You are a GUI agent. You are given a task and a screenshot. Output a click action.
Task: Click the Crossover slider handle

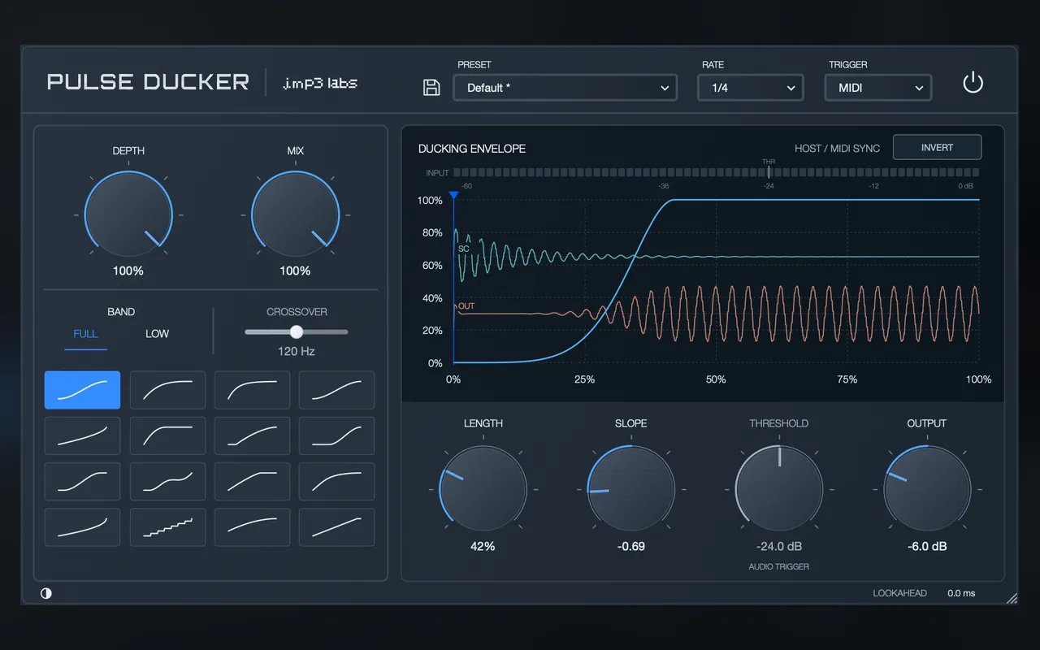click(x=297, y=331)
